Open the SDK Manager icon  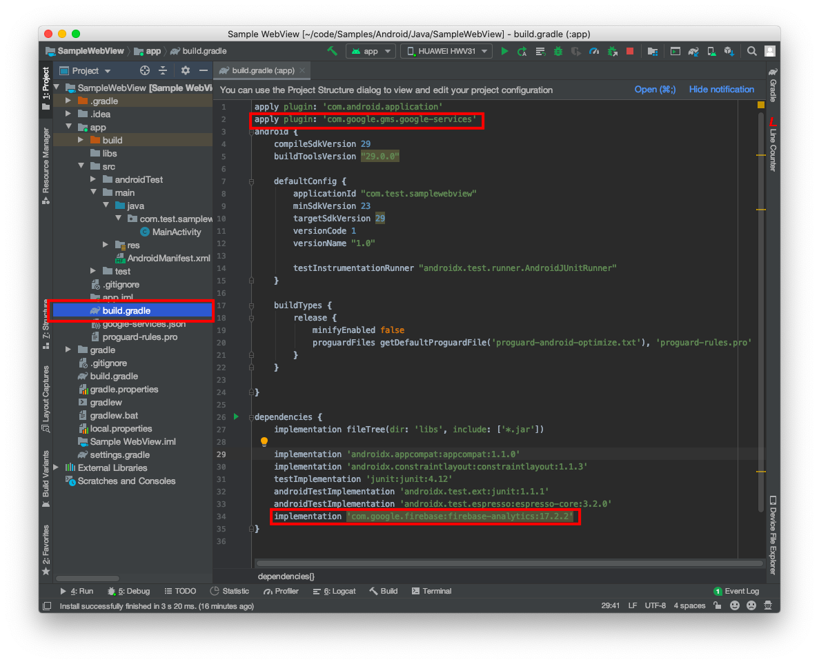729,51
